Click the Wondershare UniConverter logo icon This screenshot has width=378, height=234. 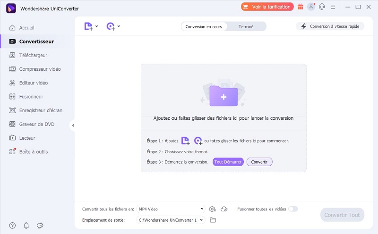pyautogui.click(x=11, y=8)
